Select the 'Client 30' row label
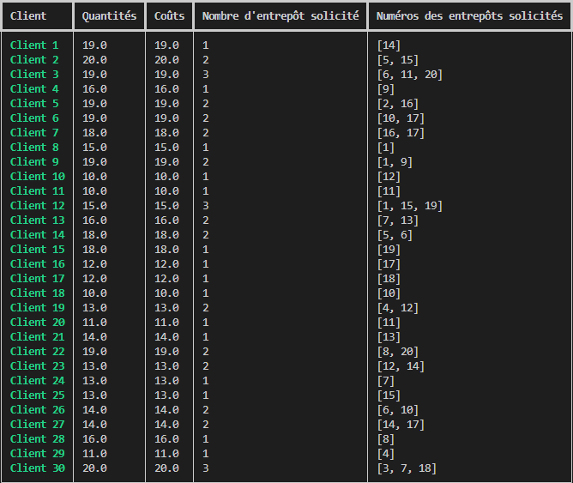This screenshot has width=573, height=483. click(x=37, y=468)
